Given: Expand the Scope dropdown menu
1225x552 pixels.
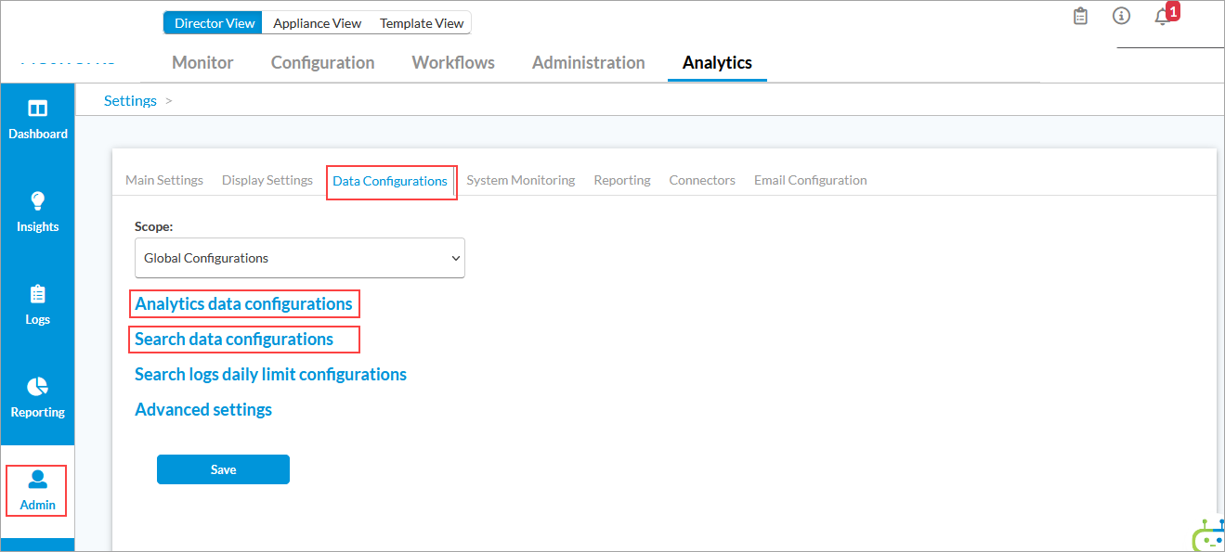Looking at the screenshot, I should 299,258.
